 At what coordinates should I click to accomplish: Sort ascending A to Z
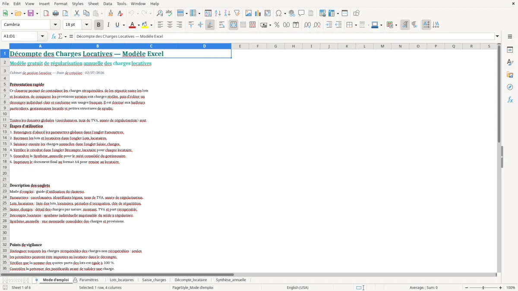(x=218, y=13)
